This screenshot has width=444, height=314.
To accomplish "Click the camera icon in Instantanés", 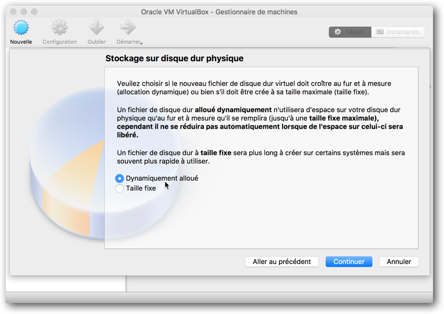I will pos(380,32).
